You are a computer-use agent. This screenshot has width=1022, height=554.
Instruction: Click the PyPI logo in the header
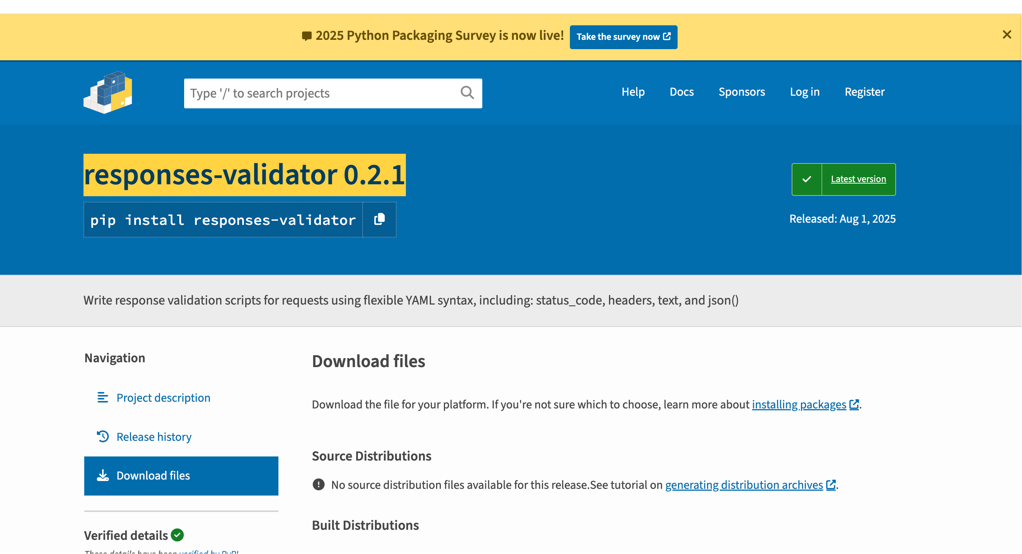107,93
